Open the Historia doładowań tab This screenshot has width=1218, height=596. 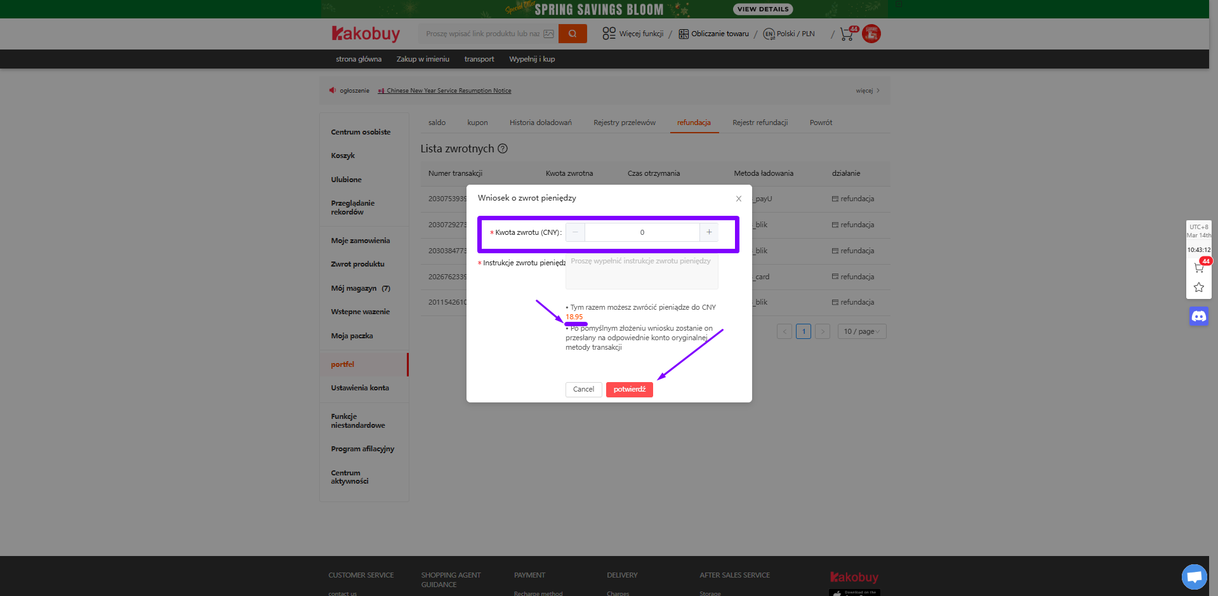tap(540, 122)
